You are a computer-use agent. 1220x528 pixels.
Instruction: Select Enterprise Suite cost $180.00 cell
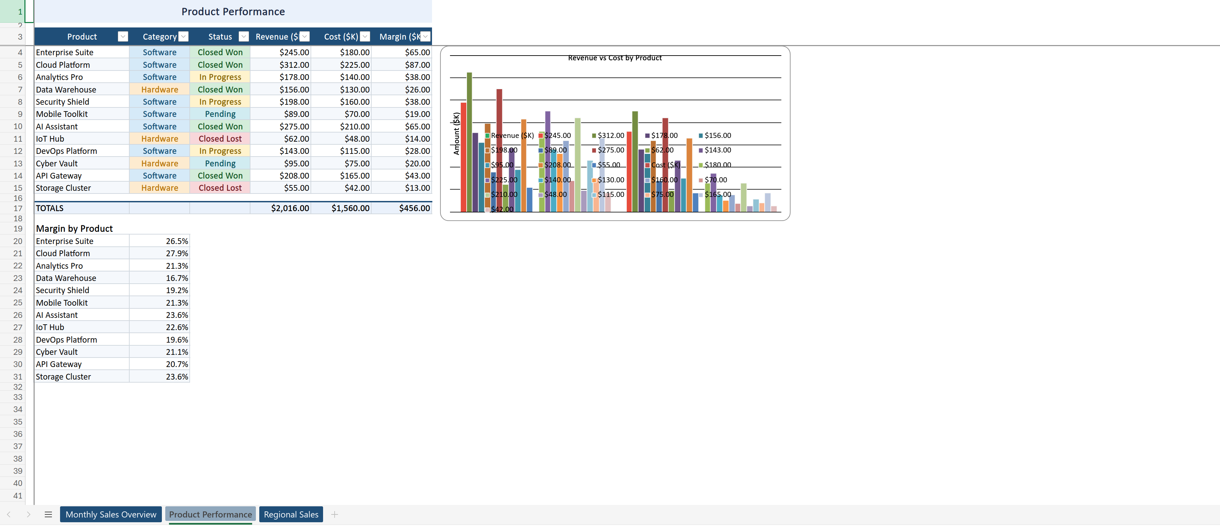pos(341,53)
